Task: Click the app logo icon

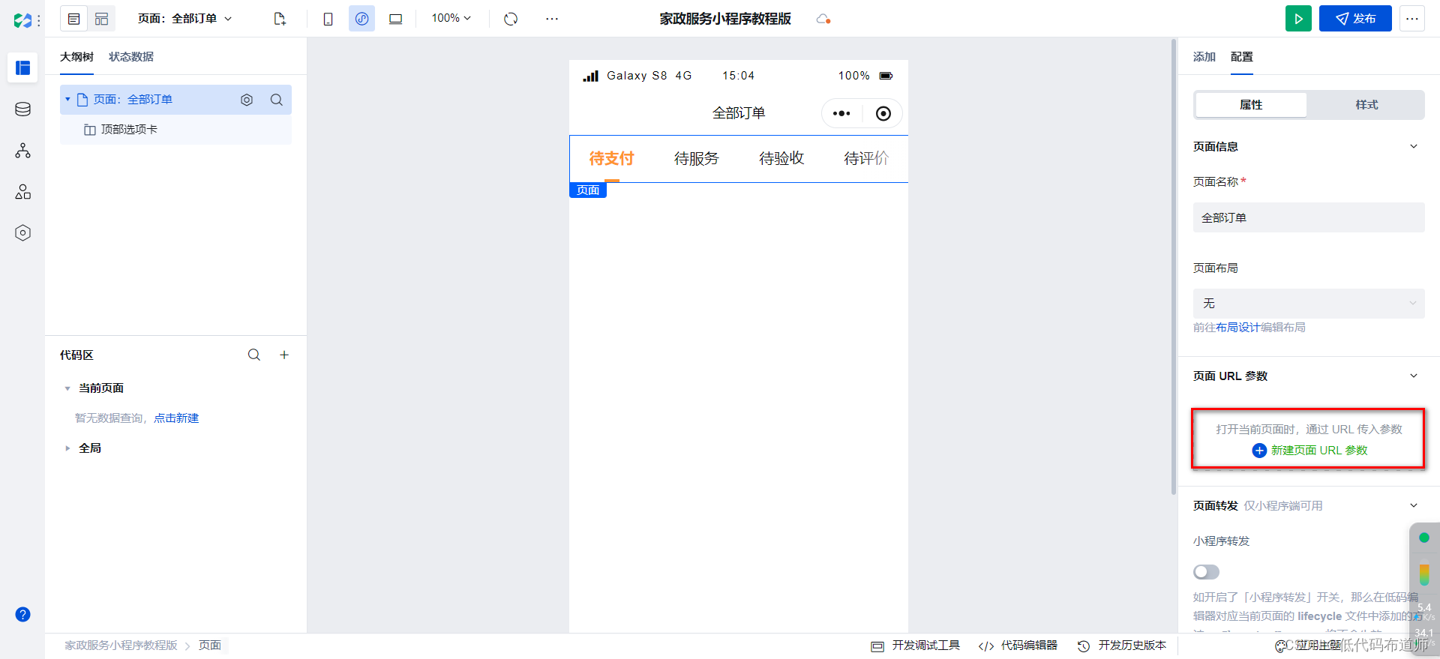Action: click(x=22, y=20)
